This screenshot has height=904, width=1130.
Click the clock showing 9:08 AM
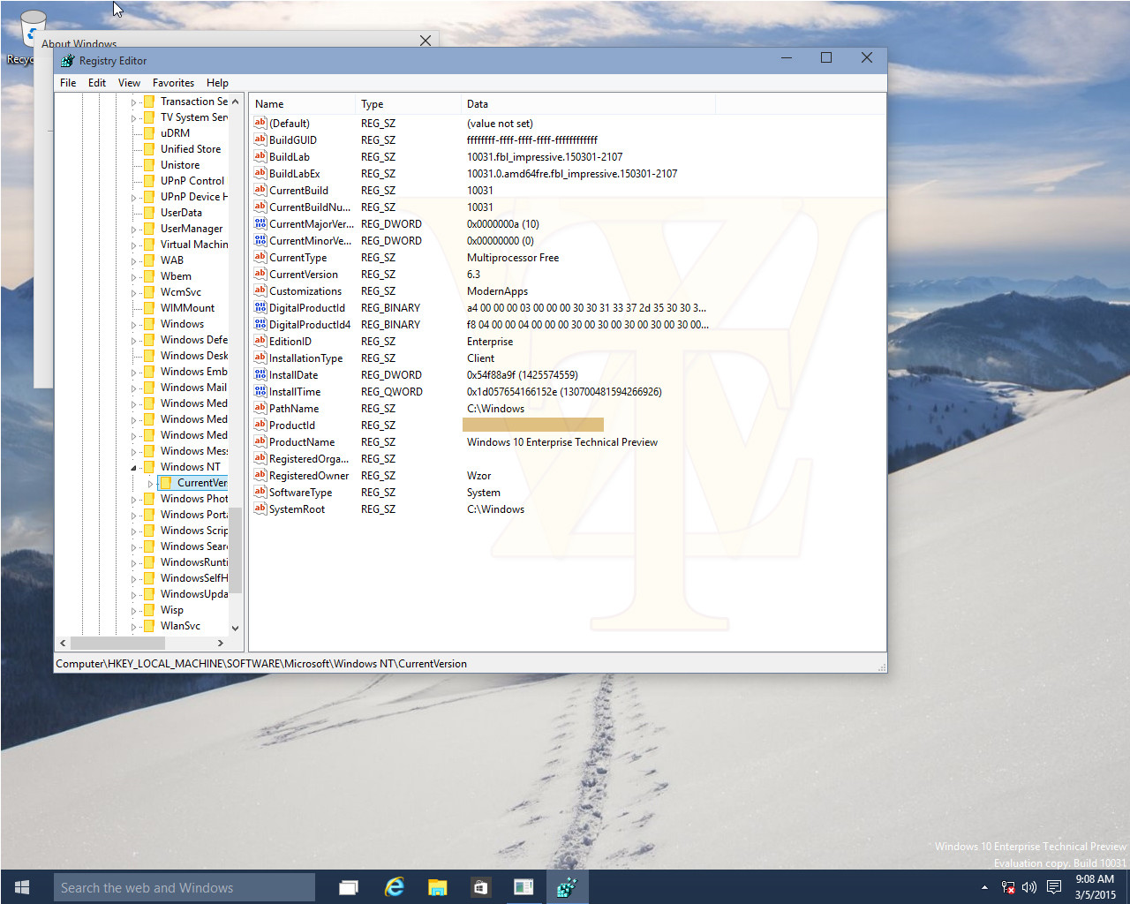pyautogui.click(x=1095, y=879)
